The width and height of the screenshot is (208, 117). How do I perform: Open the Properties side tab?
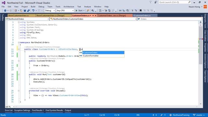pyautogui.click(x=205, y=47)
